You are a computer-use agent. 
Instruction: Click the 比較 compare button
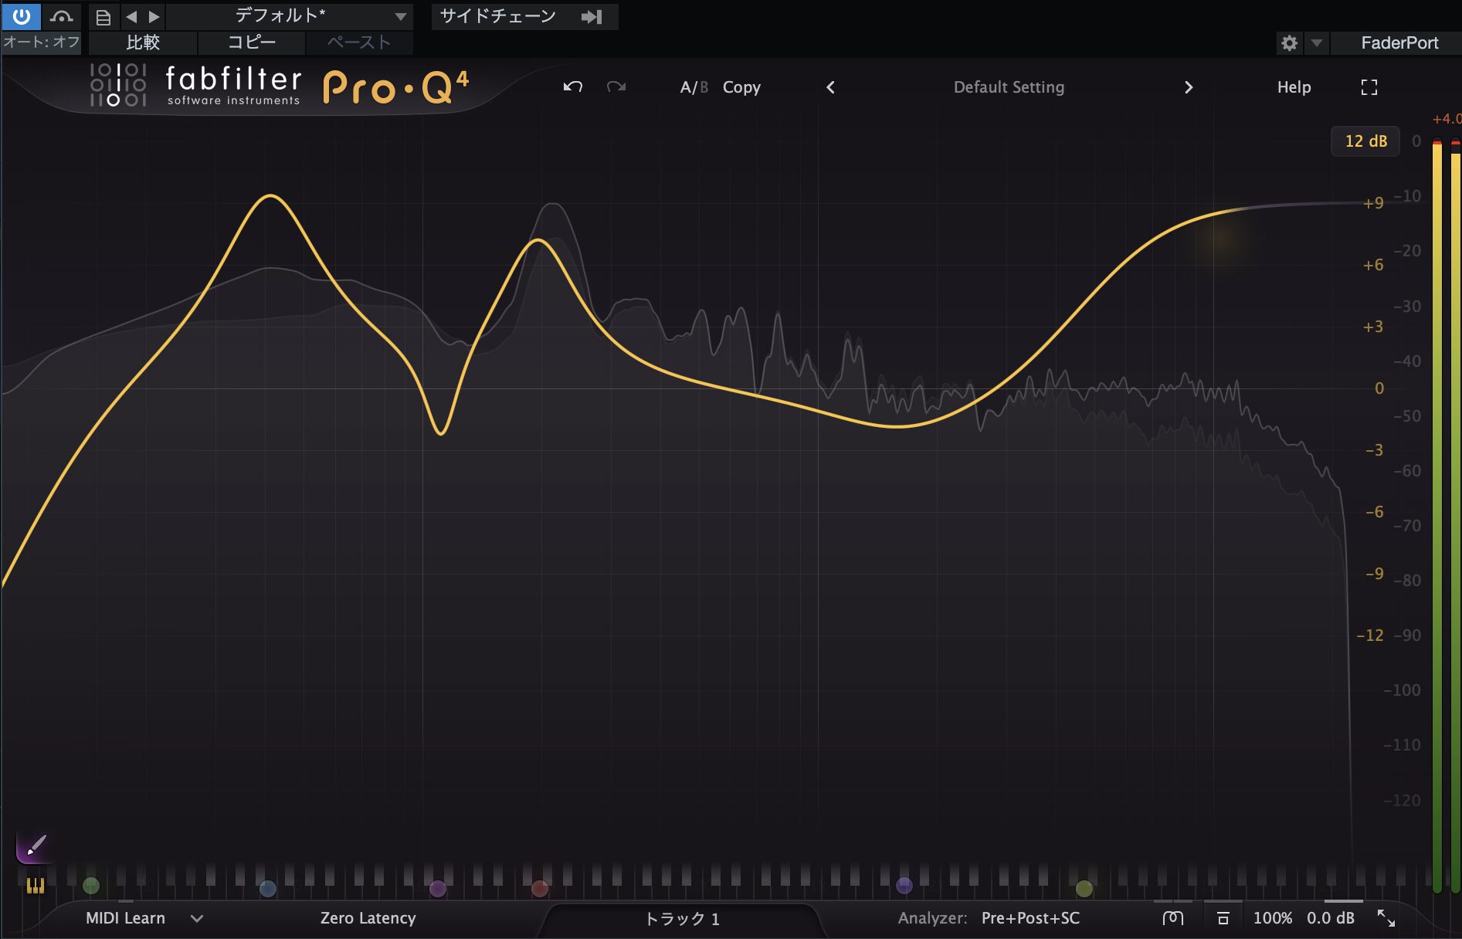(x=143, y=42)
